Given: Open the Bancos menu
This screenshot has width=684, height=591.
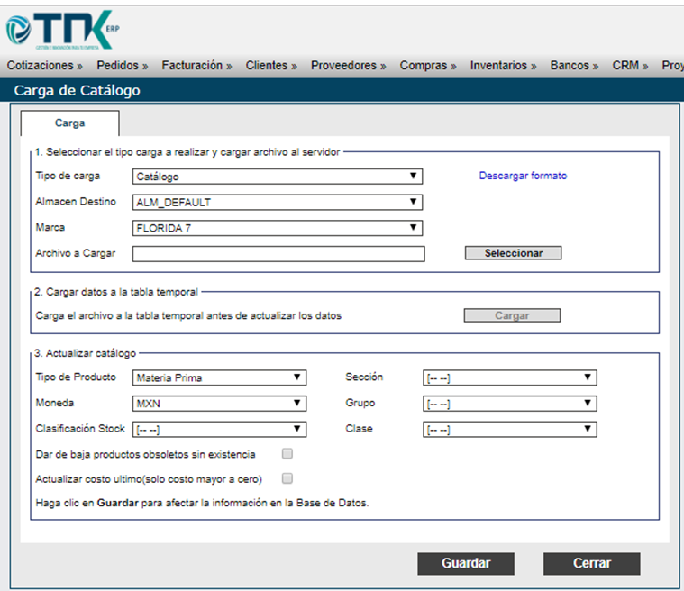Looking at the screenshot, I should 574,66.
